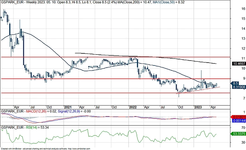Select the 2022 year marker on time axis
Image resolution: width=246 pixels, height=150 pixels.
(133, 107)
